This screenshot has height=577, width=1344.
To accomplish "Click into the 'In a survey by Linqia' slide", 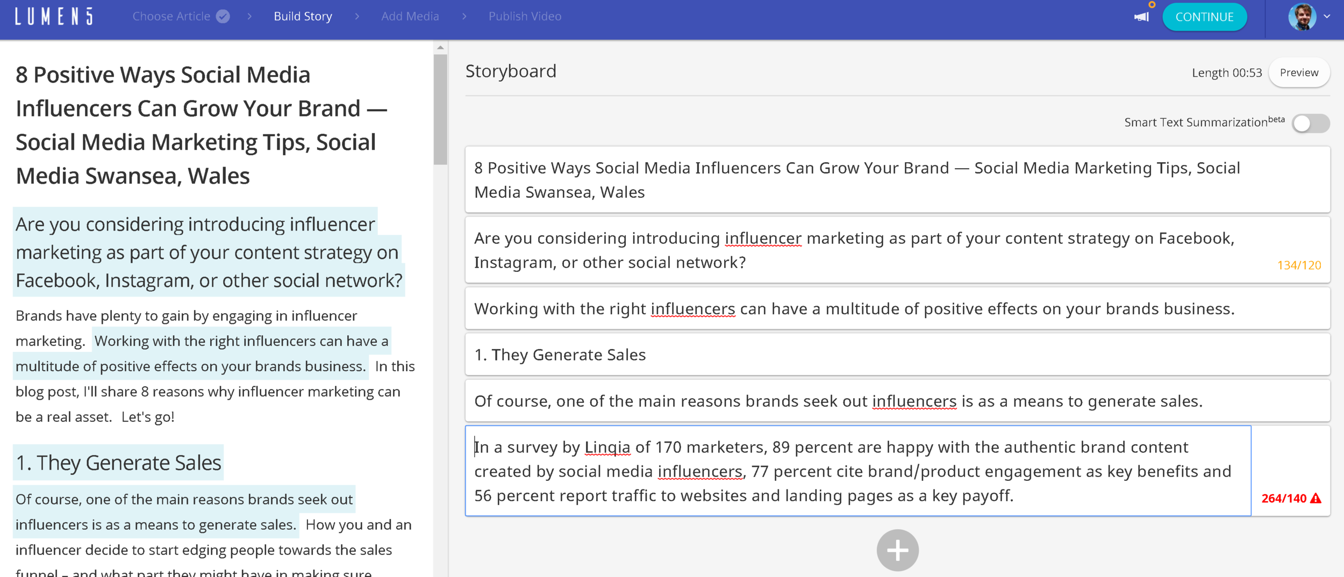I will click(858, 471).
